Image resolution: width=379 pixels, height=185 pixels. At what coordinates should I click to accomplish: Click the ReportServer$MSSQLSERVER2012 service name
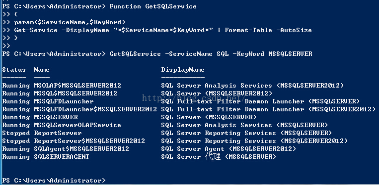pyautogui.click(x=89, y=141)
